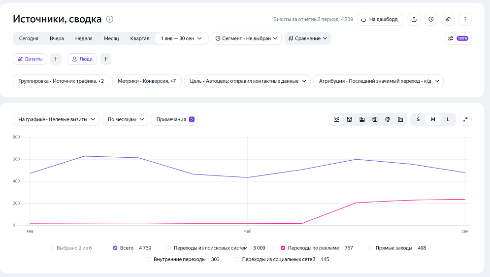The height and width of the screenshot is (277, 490).
Task: Click the Примечания button with badge 5
Action: [x=174, y=119]
